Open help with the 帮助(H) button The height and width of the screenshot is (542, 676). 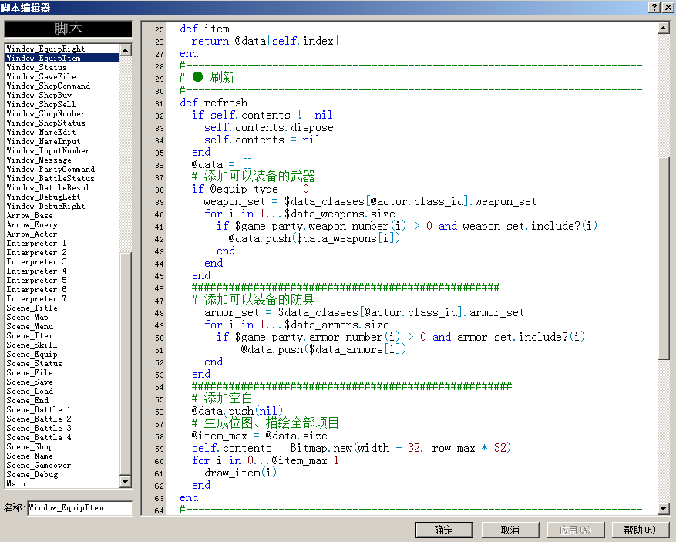click(x=640, y=530)
